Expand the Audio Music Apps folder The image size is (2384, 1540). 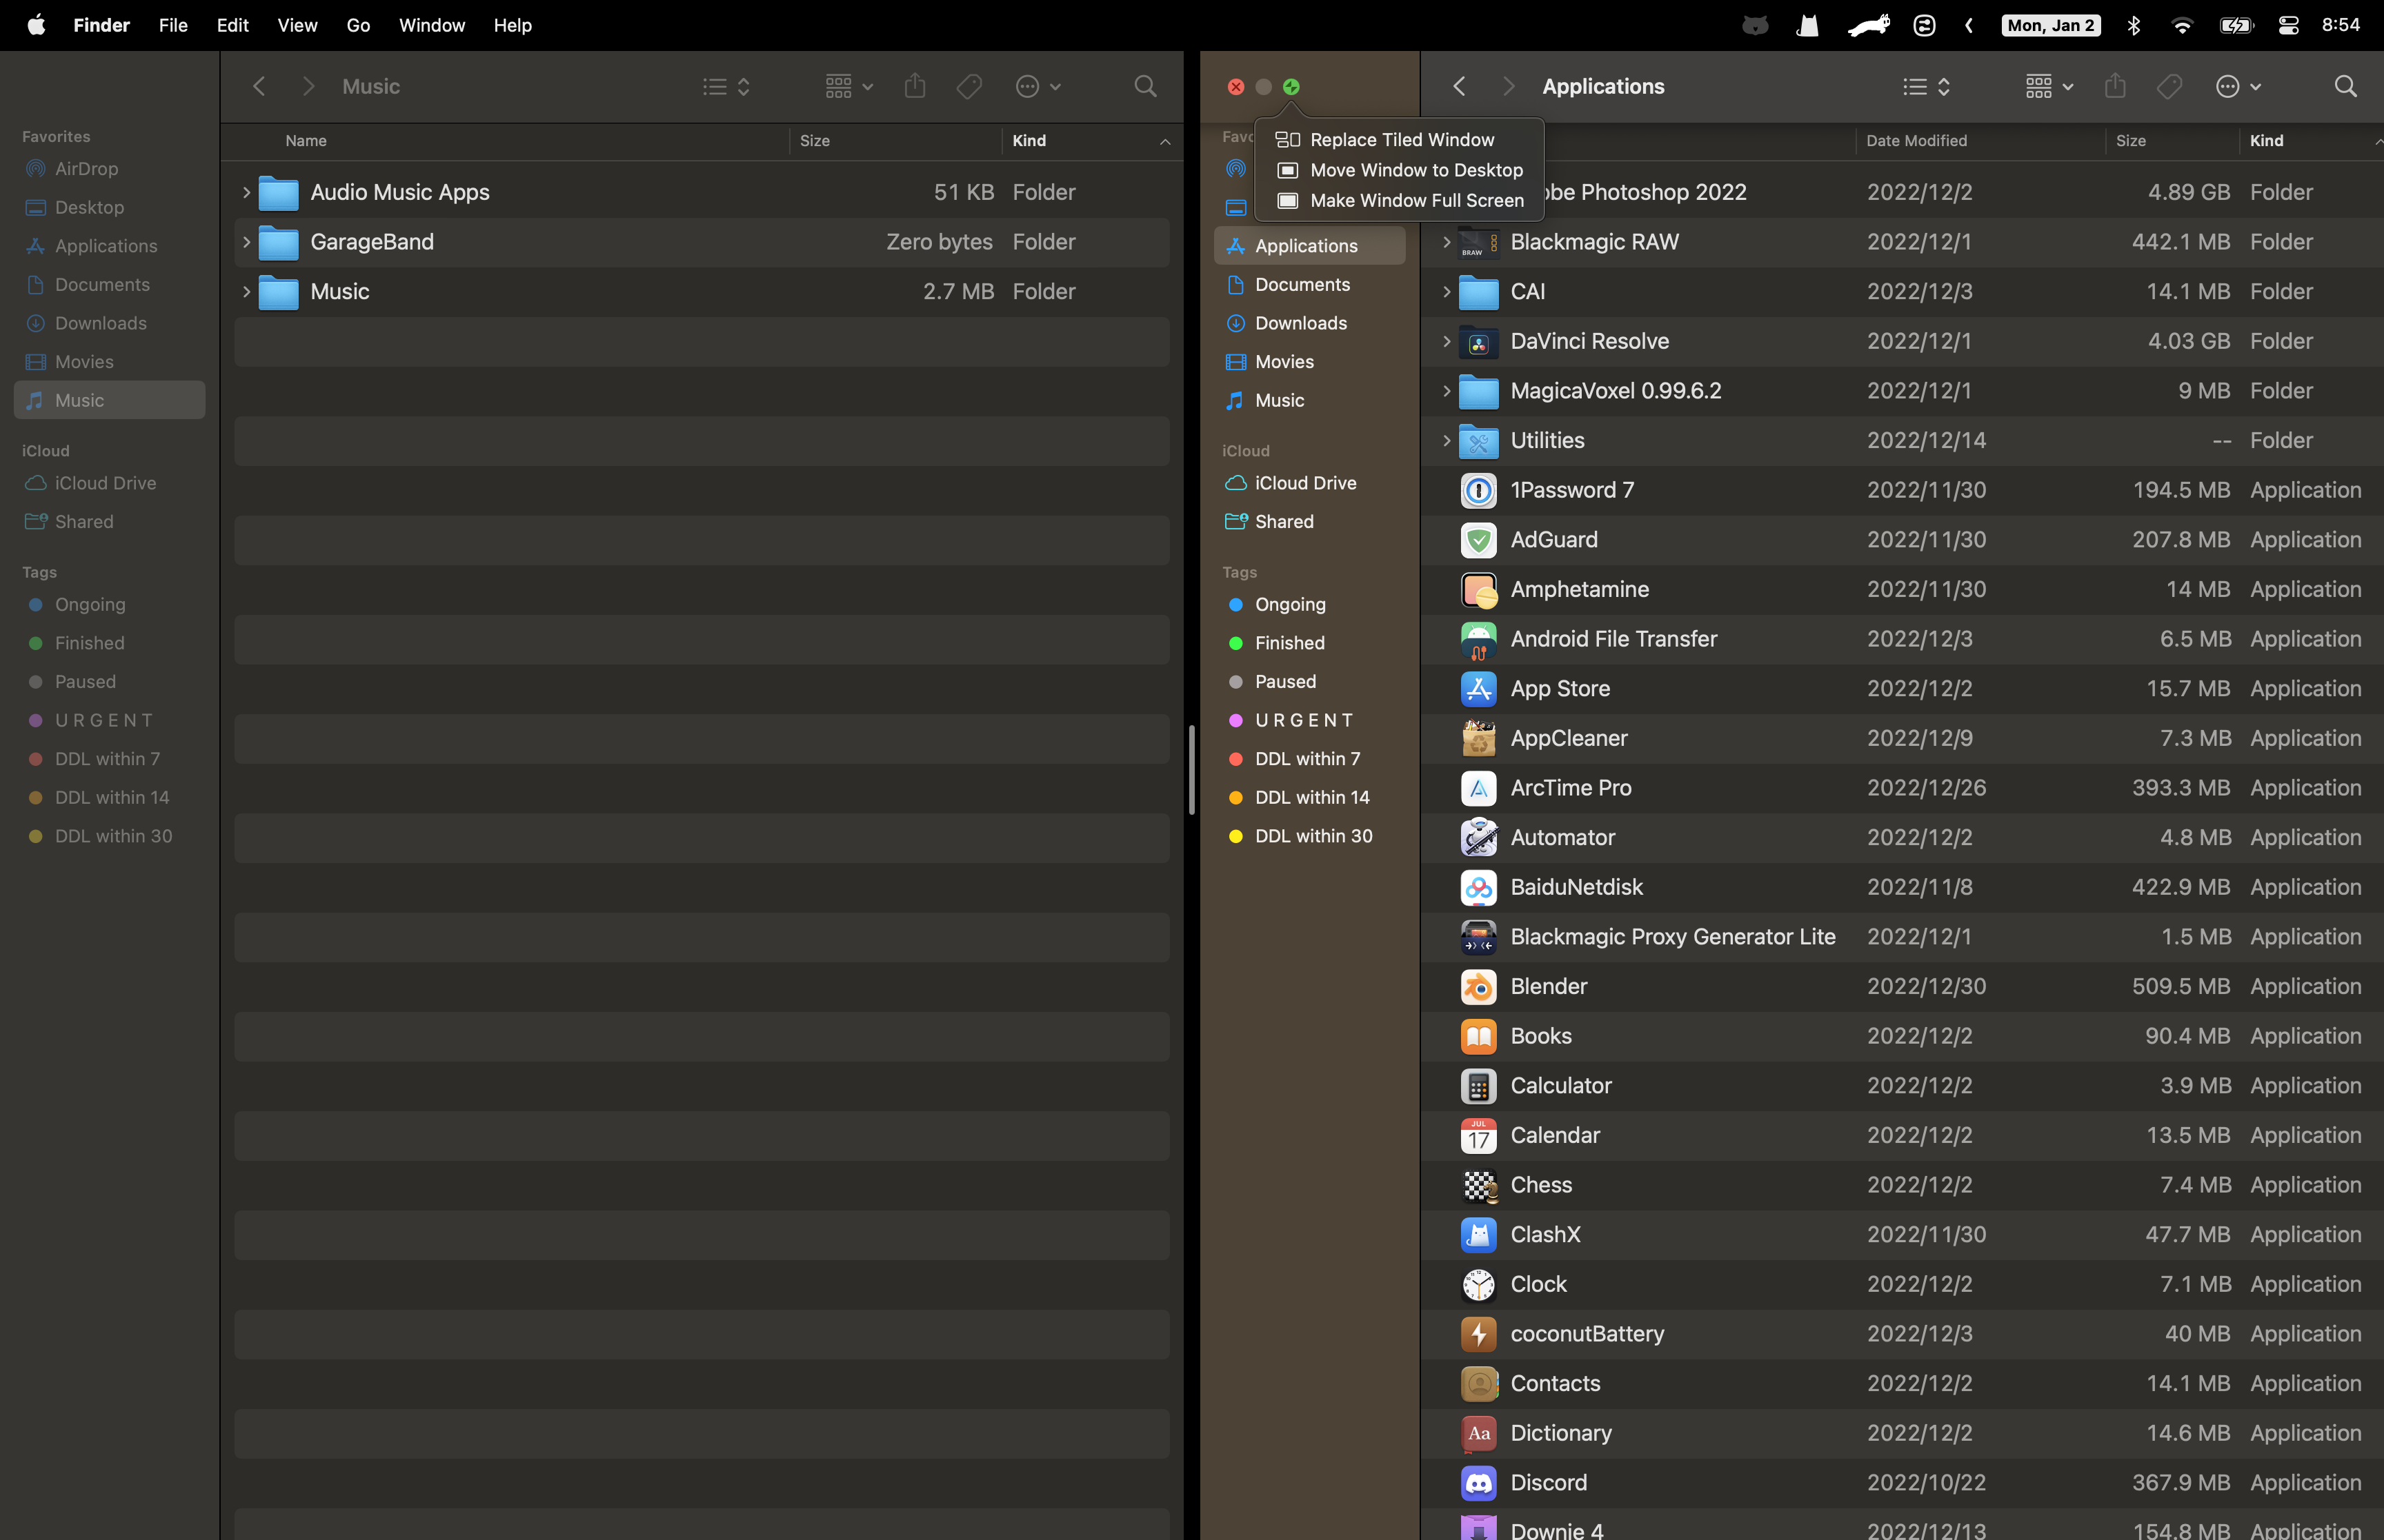click(x=246, y=192)
